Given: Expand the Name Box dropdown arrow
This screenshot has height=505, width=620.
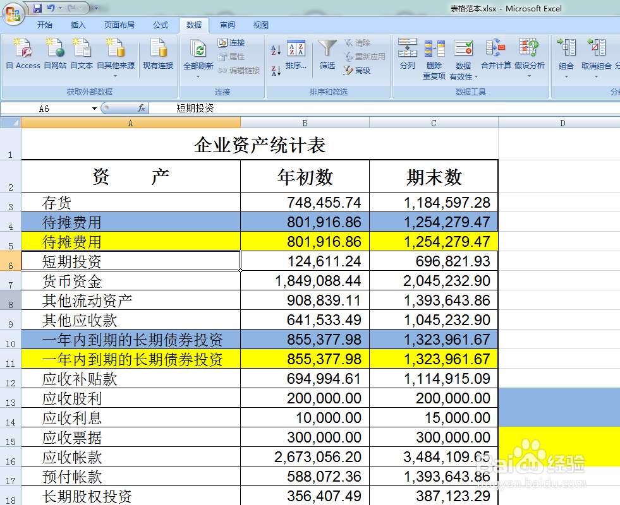Looking at the screenshot, I should click(x=94, y=108).
